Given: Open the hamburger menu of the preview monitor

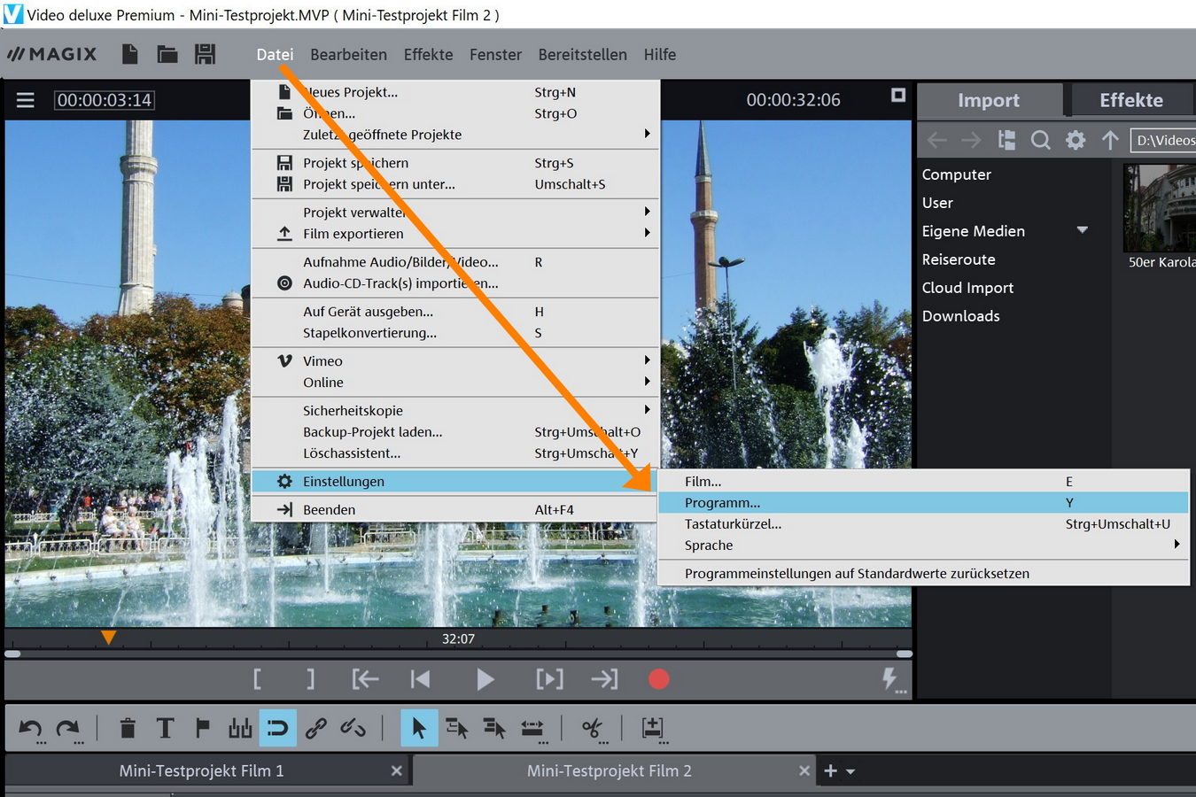Looking at the screenshot, I should coord(26,100).
